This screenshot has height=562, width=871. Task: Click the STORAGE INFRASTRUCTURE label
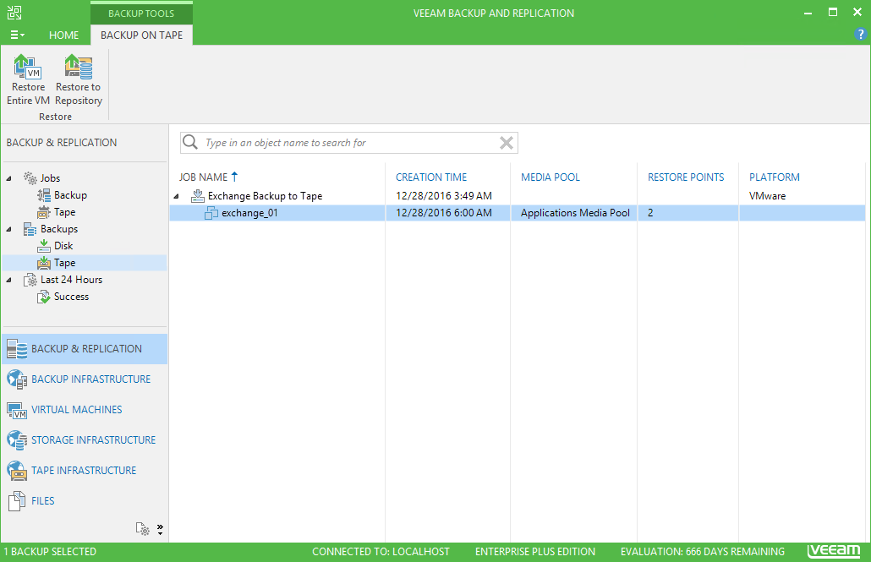93,439
